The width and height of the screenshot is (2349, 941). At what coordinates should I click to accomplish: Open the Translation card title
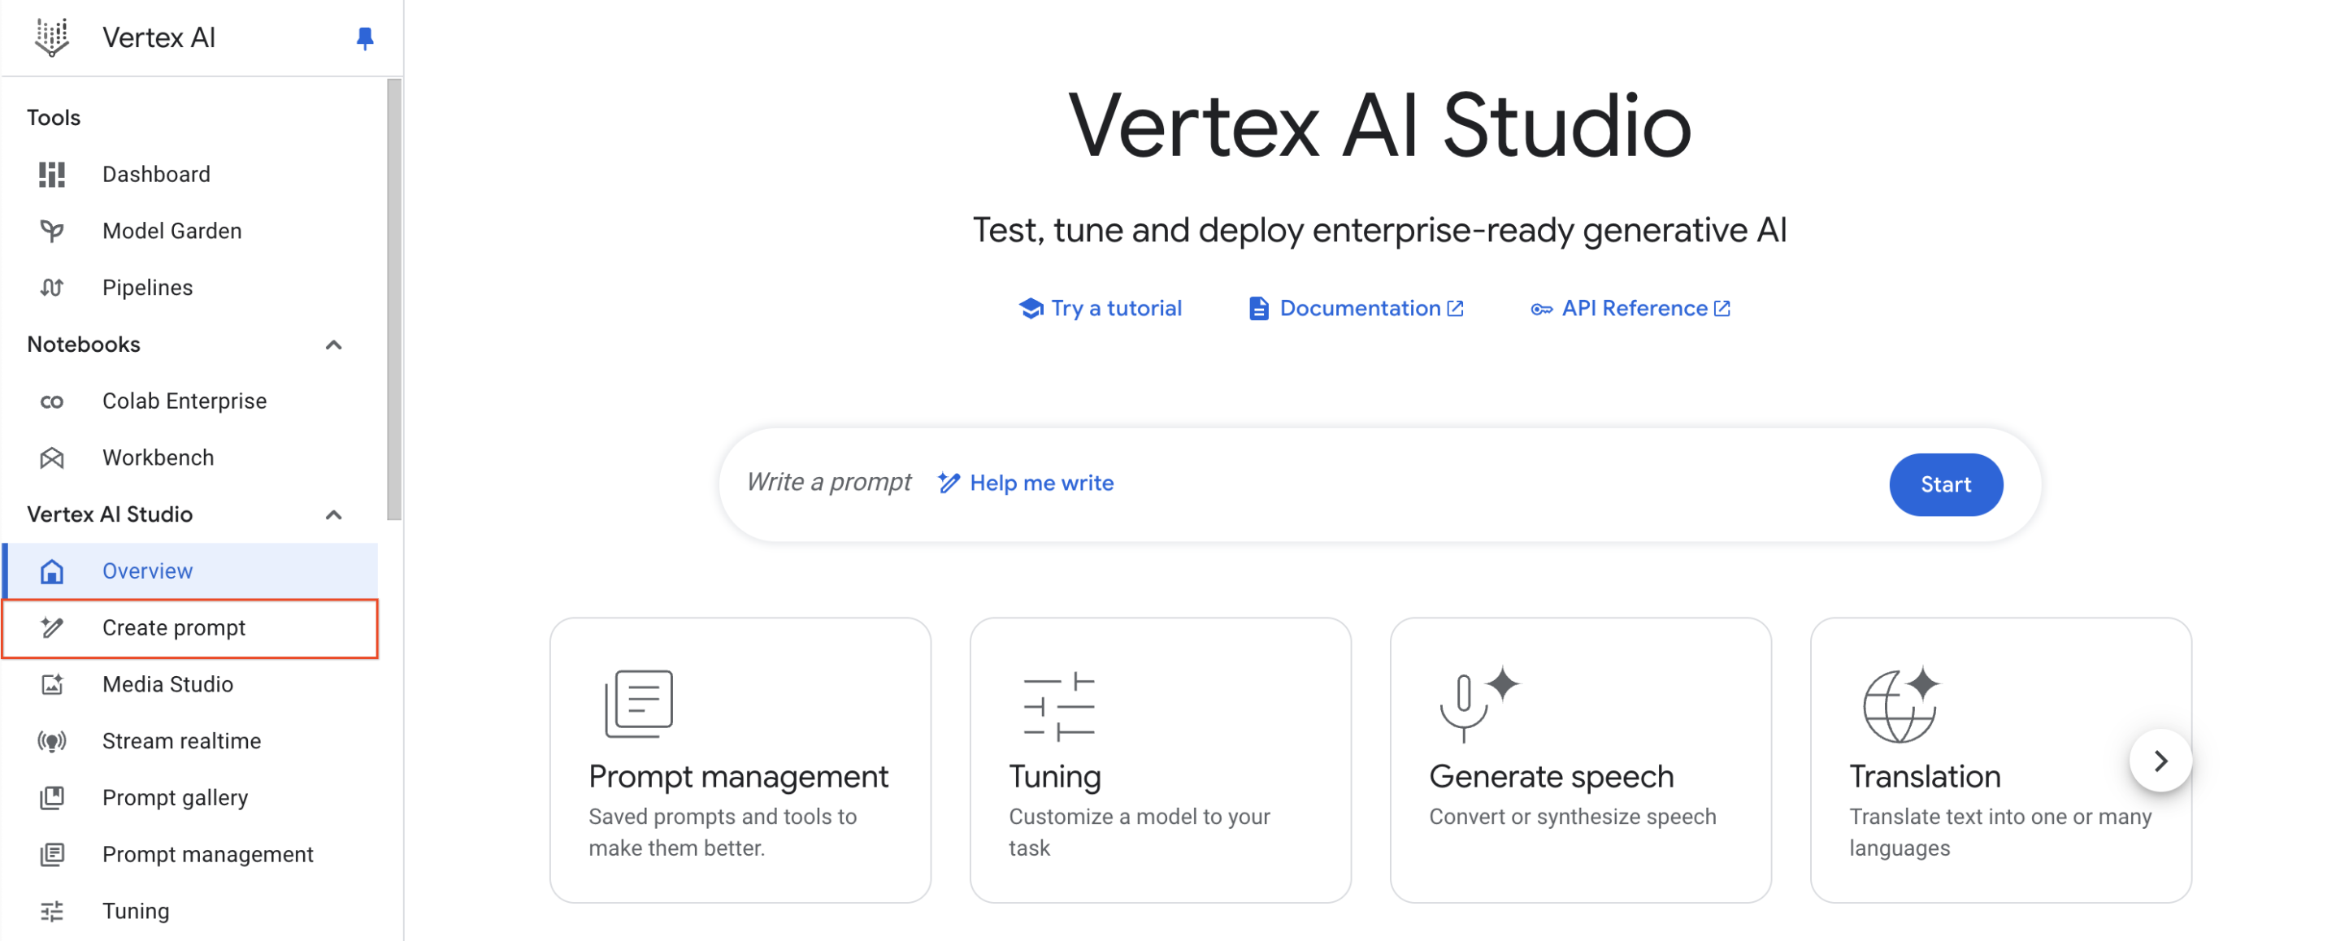point(1925,777)
